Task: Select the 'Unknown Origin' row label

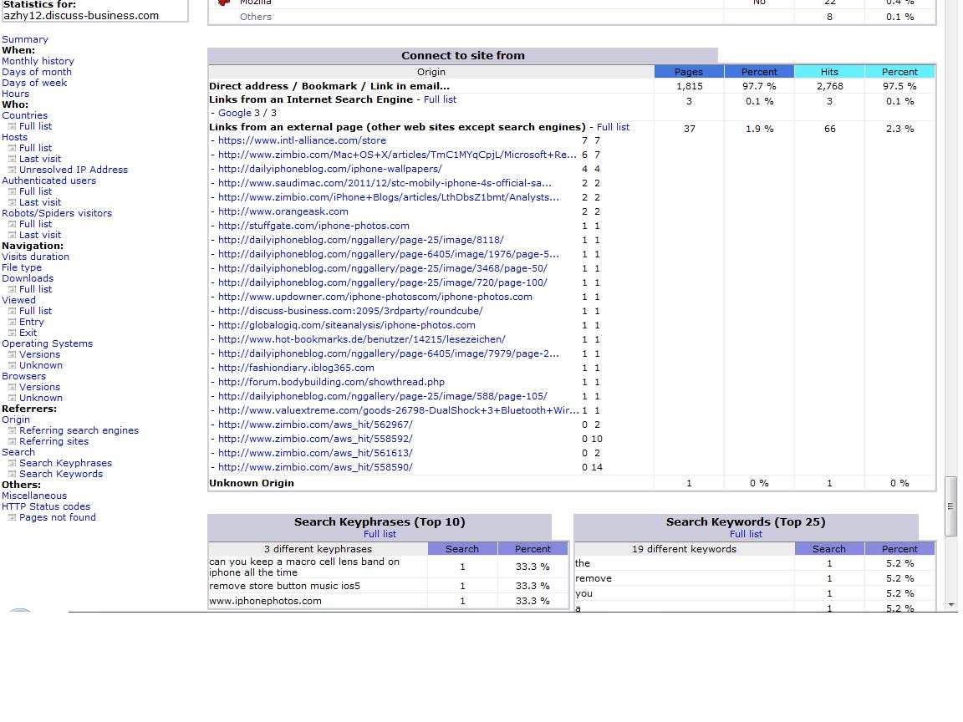Action: pos(251,483)
